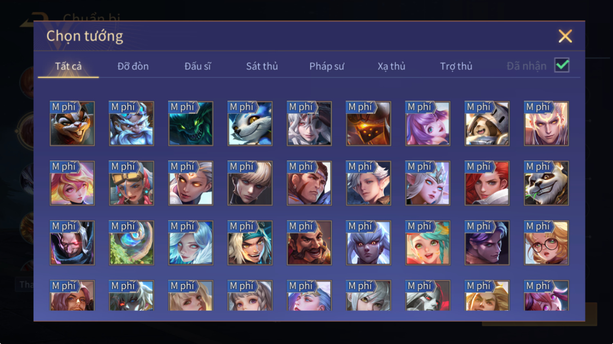This screenshot has height=344, width=613.
Task: Toggle the Đã nhận checkbox
Action: click(x=562, y=65)
